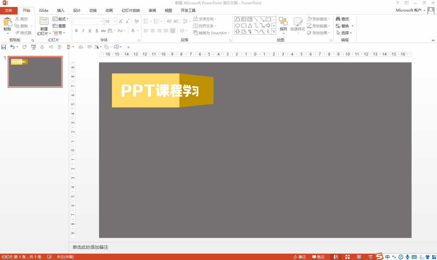
Task: Select the Format Painter tool
Action: coord(23,32)
